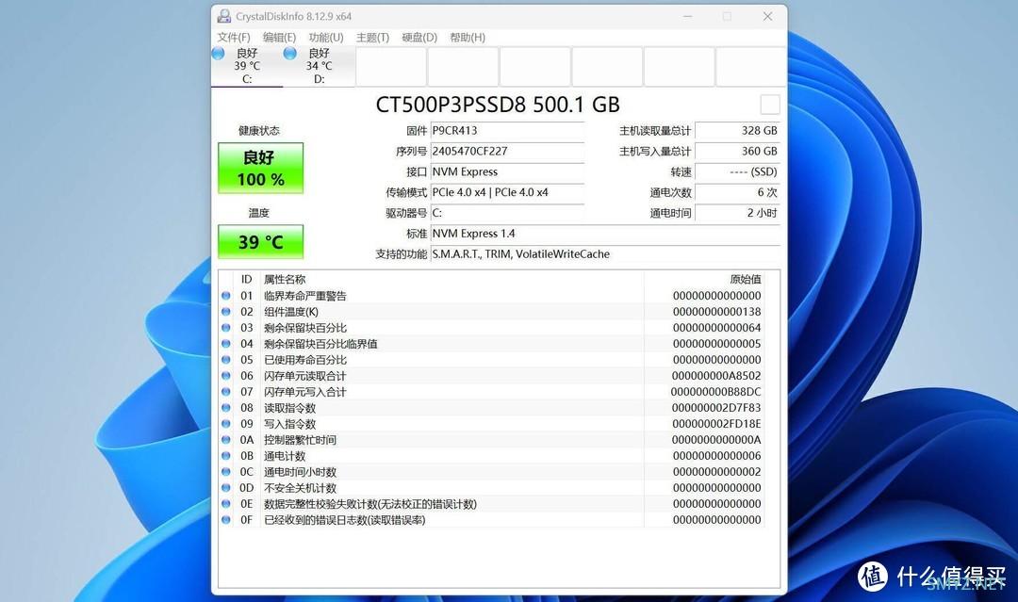Click the attribute name 已使用寿命百分比
The width and height of the screenshot is (1018, 602).
click(305, 360)
